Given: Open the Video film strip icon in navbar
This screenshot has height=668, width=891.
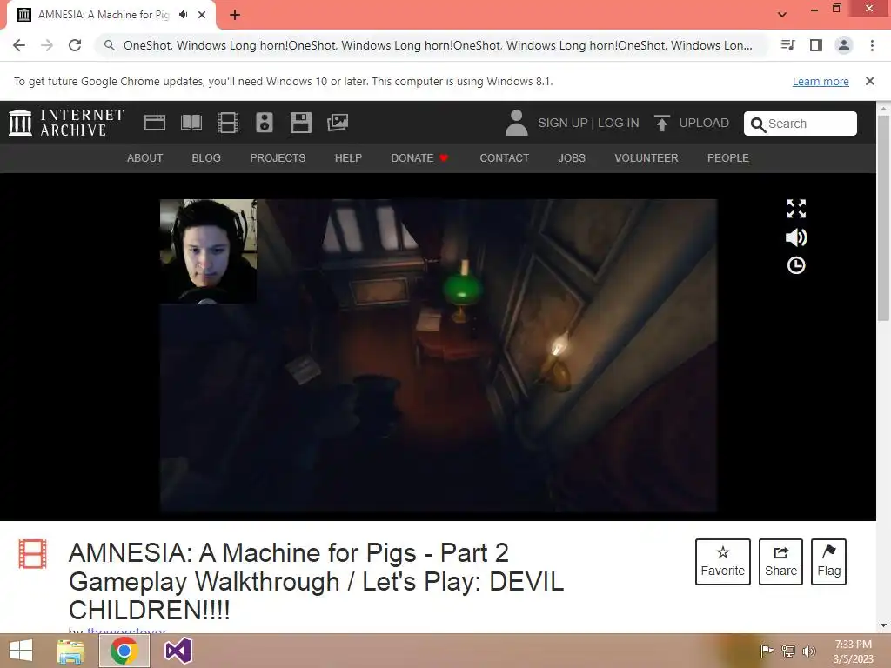Looking at the screenshot, I should pos(228,123).
